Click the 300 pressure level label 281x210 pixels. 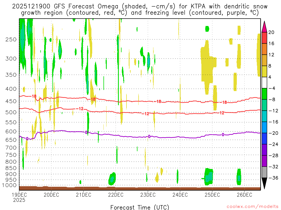pos(11,59)
